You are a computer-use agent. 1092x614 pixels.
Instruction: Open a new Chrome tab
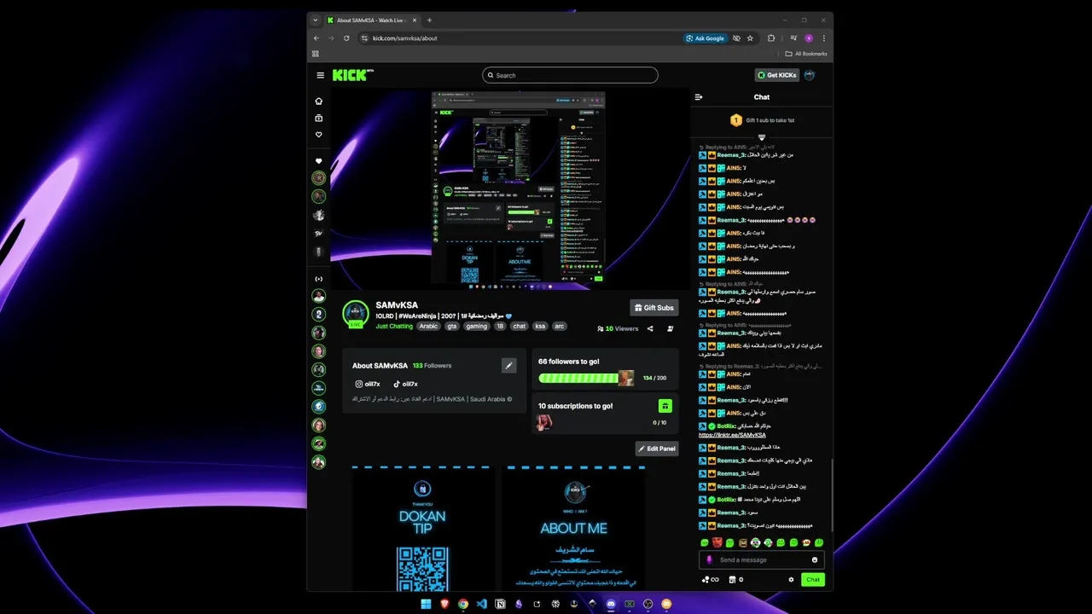[x=429, y=20]
